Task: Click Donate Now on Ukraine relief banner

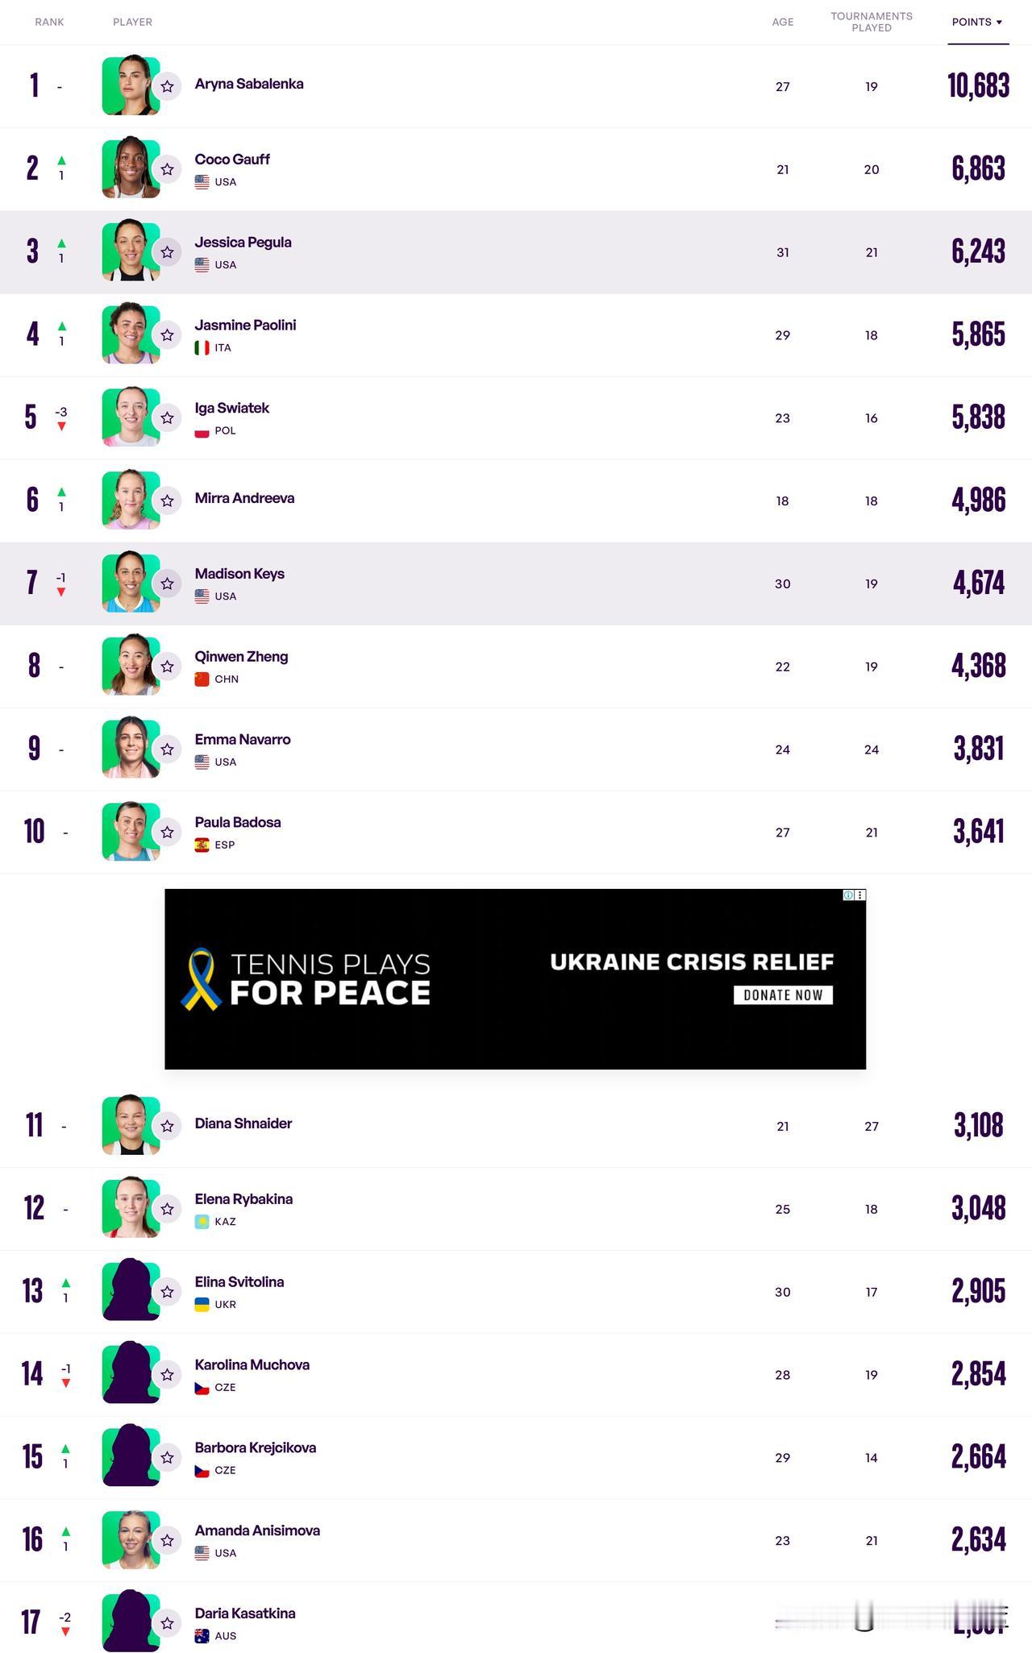Action: pos(783,995)
